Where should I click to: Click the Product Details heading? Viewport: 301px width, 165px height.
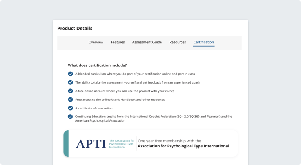75,28
